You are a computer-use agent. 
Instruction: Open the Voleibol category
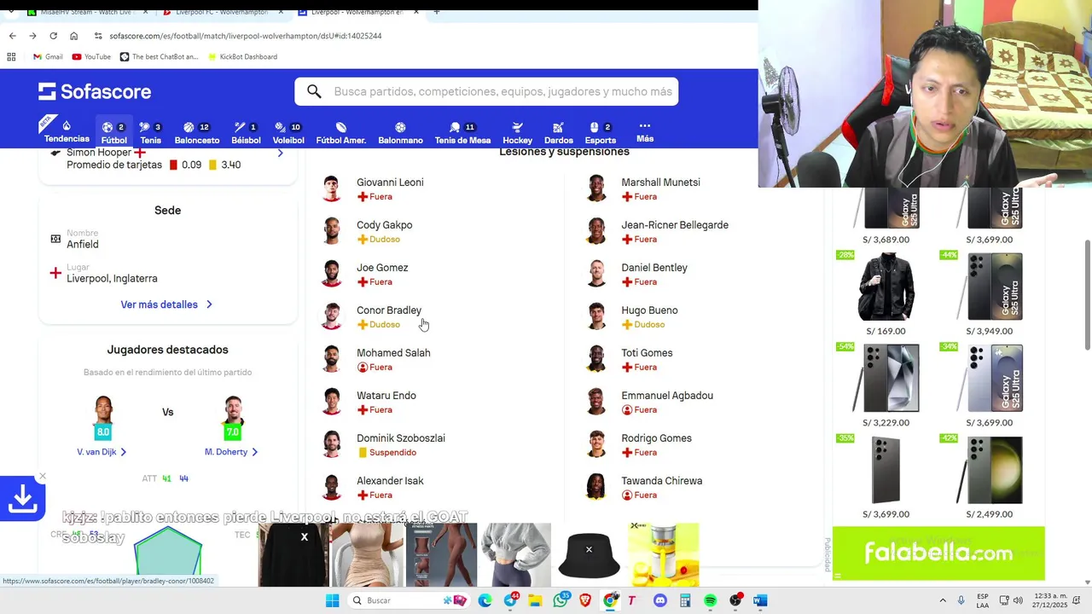point(288,132)
